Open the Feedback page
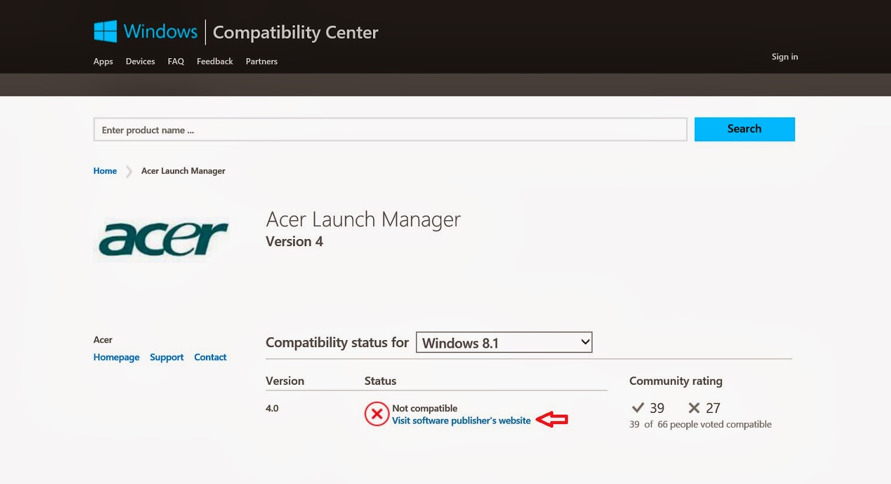This screenshot has width=891, height=484. pos(215,61)
